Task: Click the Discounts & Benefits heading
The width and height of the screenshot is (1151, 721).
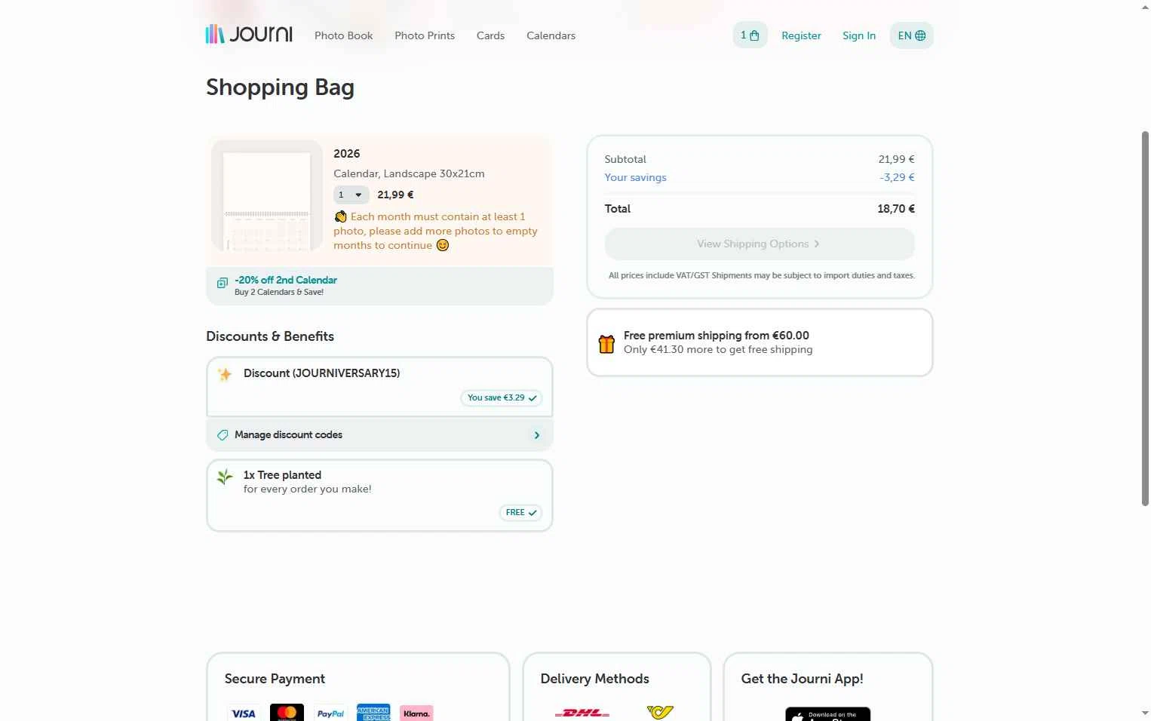Action: [270, 336]
